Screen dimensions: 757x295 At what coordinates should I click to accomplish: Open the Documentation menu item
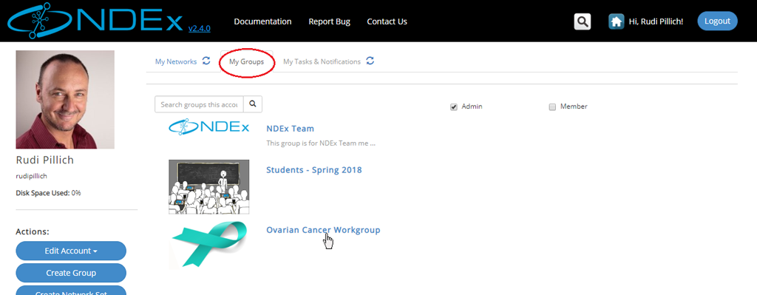tap(262, 21)
